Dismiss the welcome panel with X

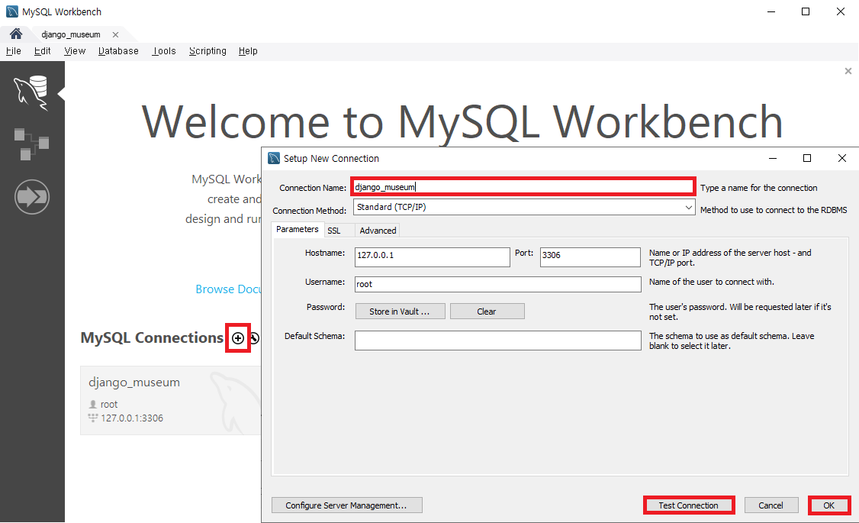pyautogui.click(x=848, y=71)
